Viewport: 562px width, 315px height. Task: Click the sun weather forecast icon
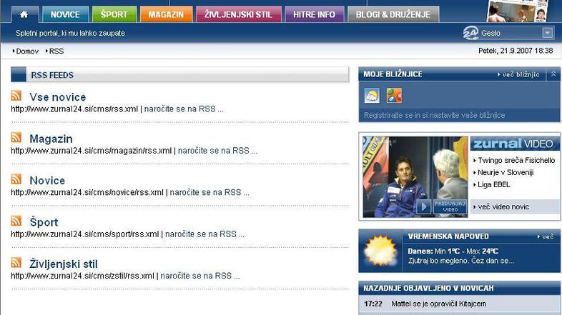[380, 251]
